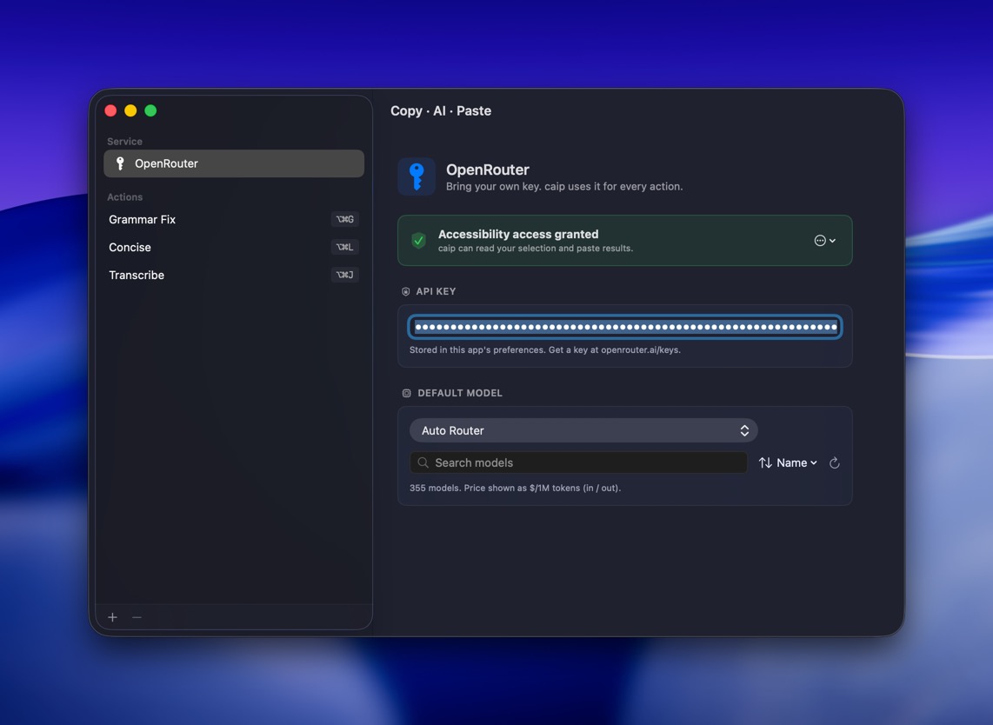Add a new action with plus button
The image size is (993, 725).
[x=113, y=617]
